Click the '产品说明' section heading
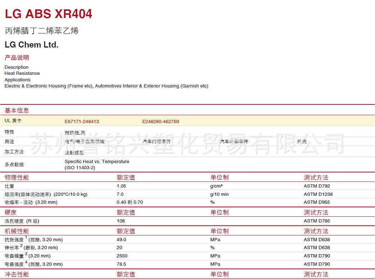 tap(17, 58)
